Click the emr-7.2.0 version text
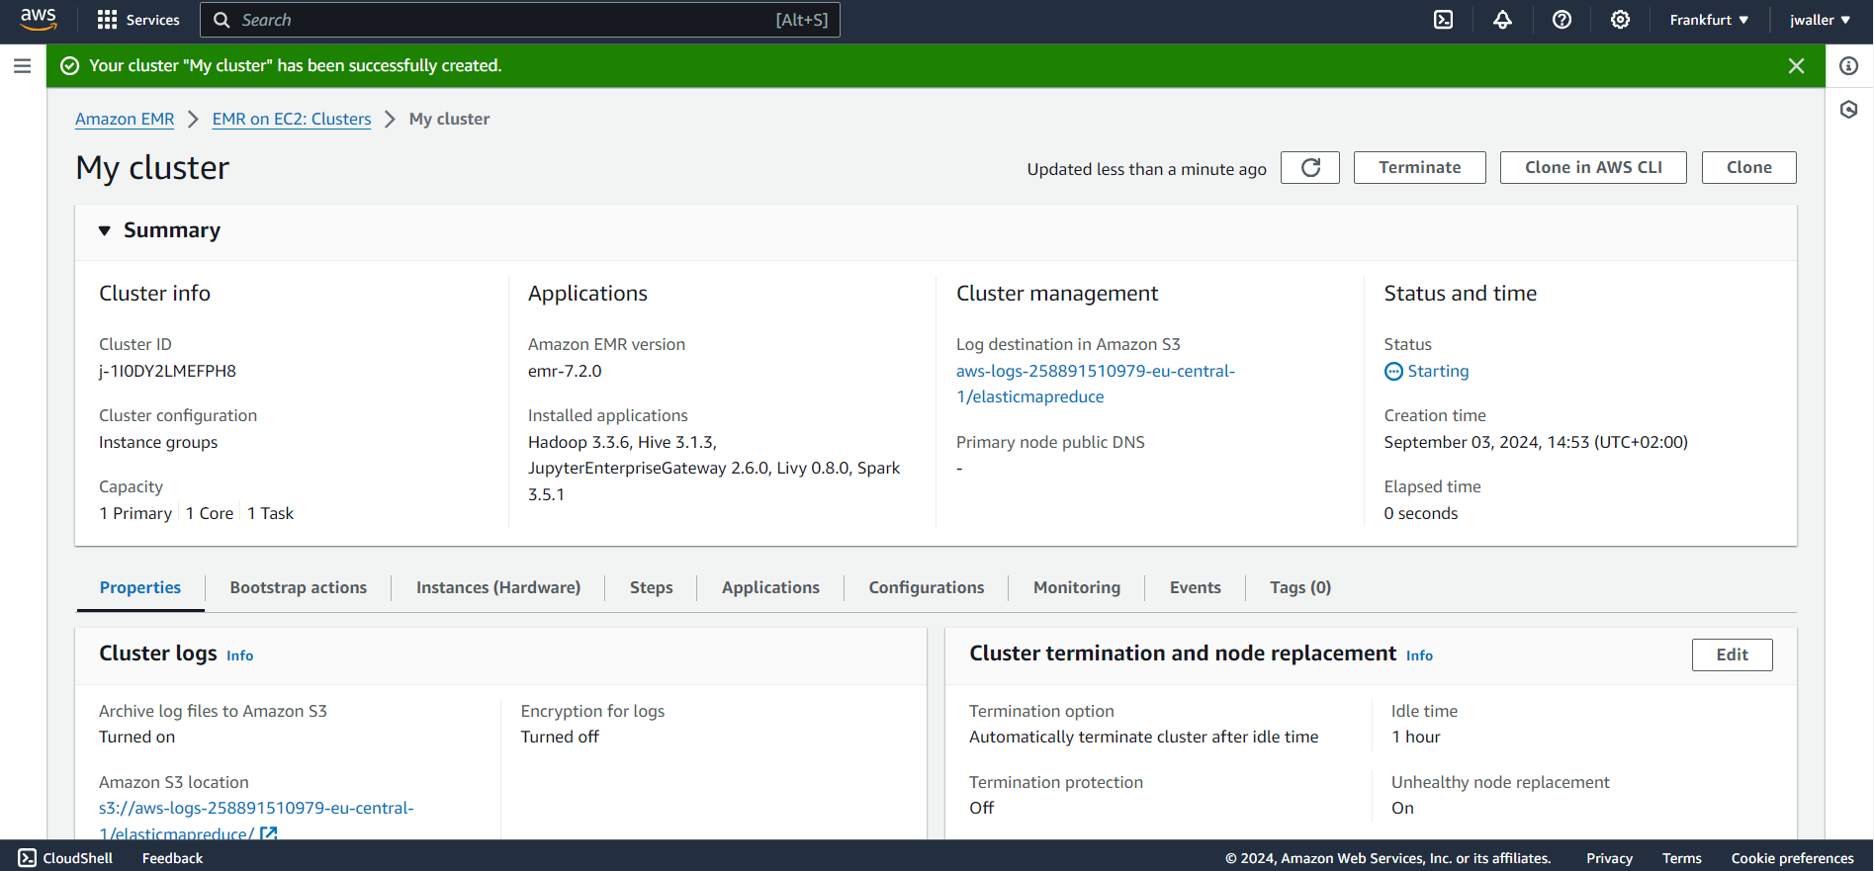Image resolution: width=1874 pixels, height=871 pixels. click(x=565, y=371)
